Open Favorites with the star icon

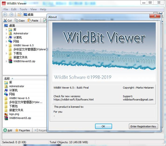(22, 130)
